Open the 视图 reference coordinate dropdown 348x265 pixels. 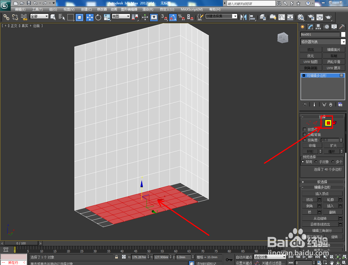click(121, 16)
